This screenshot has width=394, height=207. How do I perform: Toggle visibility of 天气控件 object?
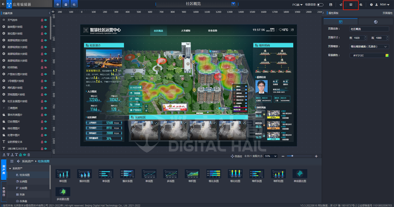pyautogui.click(x=46, y=20)
